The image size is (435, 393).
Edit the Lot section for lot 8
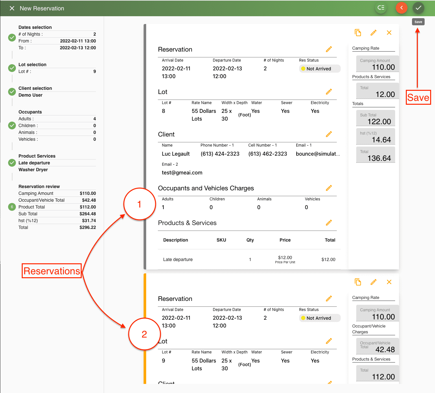[x=329, y=92]
